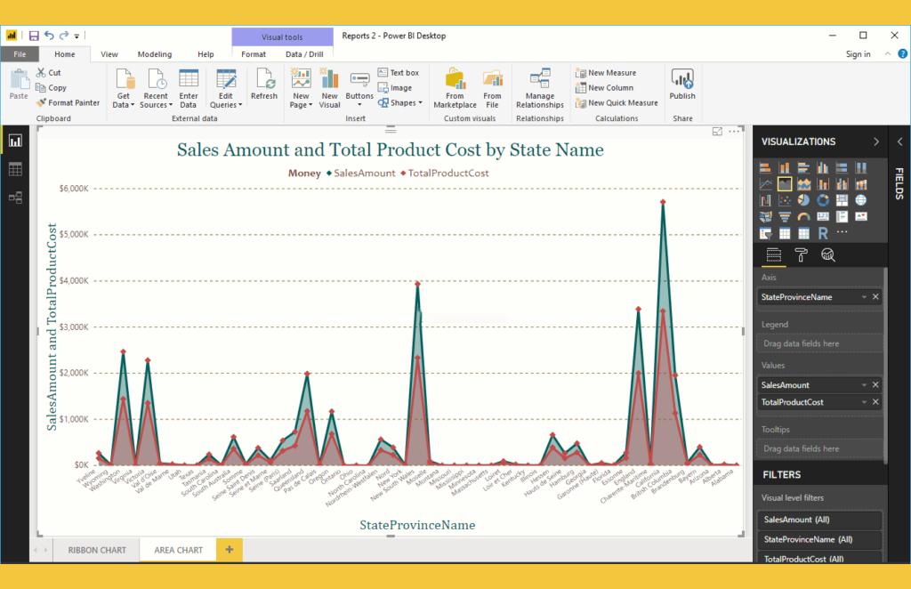The image size is (911, 589).
Task: Click the Focus mode icon on chart
Action: [x=717, y=132]
